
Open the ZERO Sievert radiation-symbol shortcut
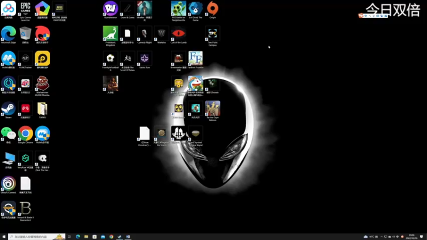(178, 110)
